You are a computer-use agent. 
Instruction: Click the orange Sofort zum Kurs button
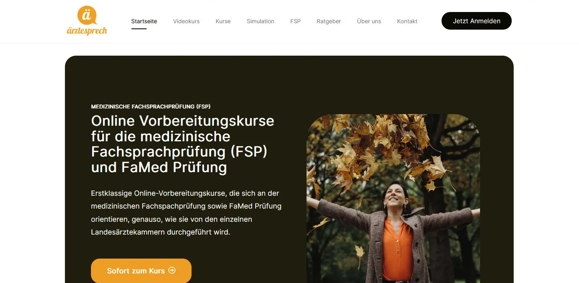click(141, 271)
